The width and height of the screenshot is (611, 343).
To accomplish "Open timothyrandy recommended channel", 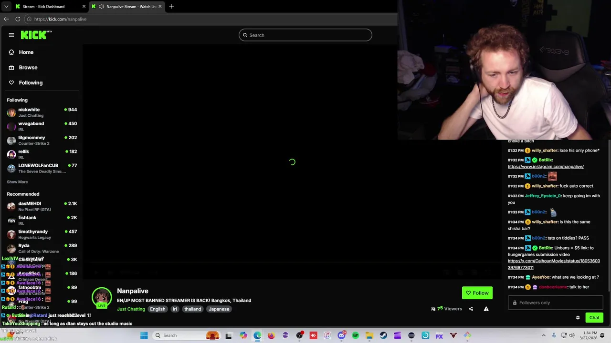I will tap(42, 234).
